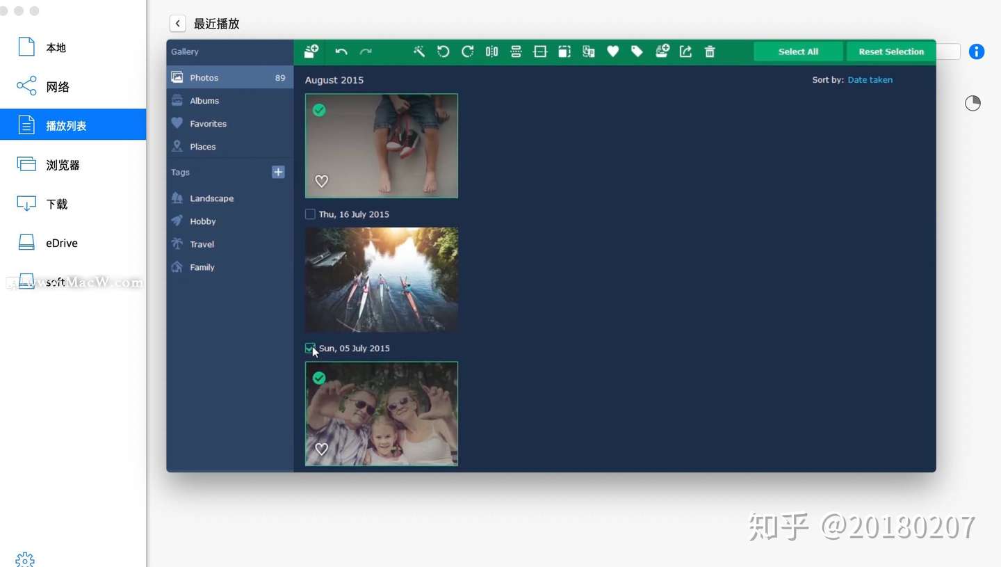Open the kayaks river photo thumbnail
The image size is (1001, 567).
click(382, 280)
